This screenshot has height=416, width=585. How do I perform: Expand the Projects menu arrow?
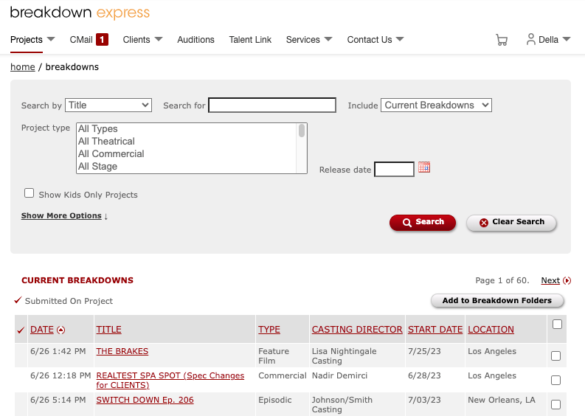point(51,39)
